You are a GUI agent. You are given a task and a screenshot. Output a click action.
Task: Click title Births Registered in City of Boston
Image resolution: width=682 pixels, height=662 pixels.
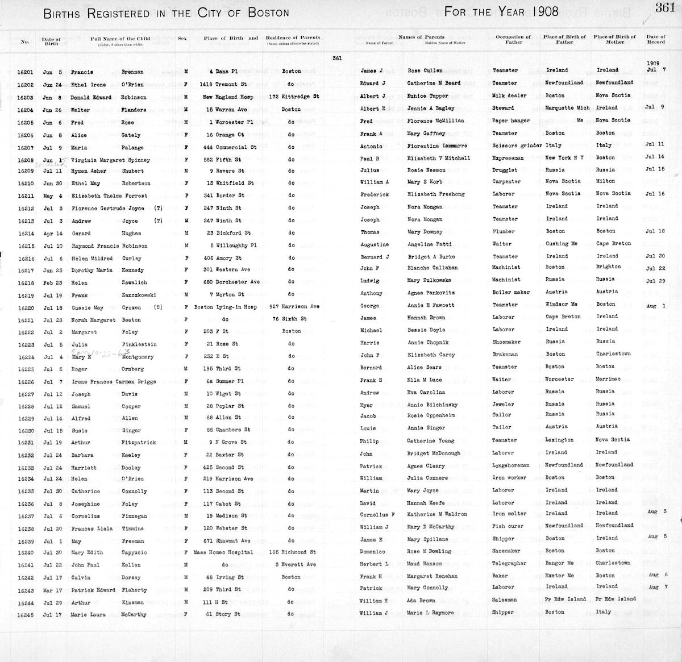pos(166,13)
